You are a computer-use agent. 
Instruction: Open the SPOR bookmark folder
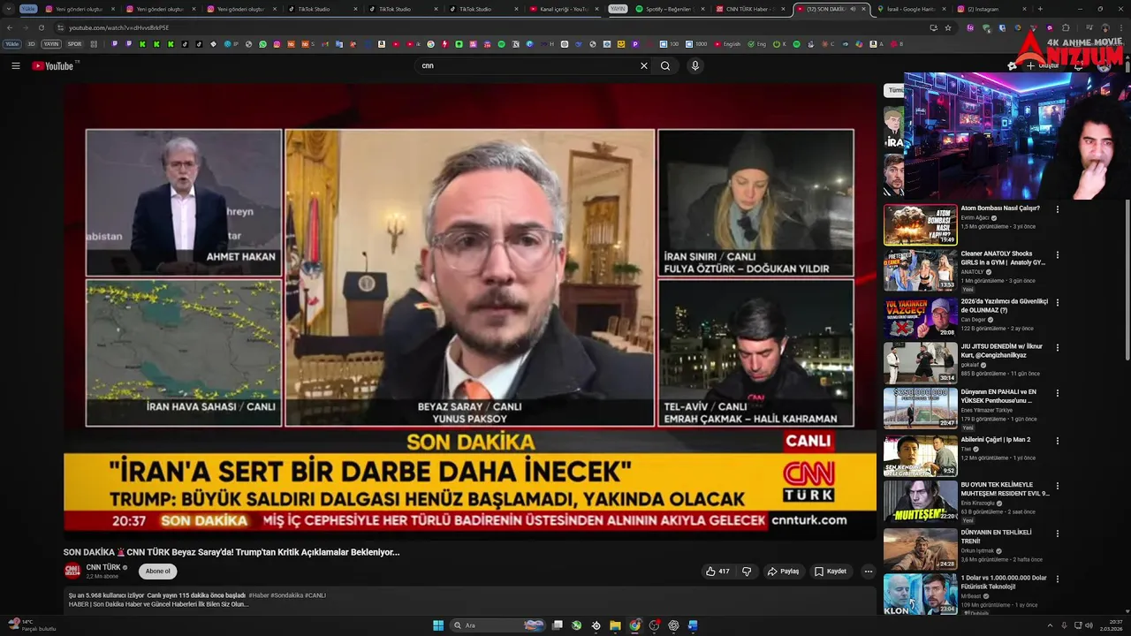[x=74, y=43]
